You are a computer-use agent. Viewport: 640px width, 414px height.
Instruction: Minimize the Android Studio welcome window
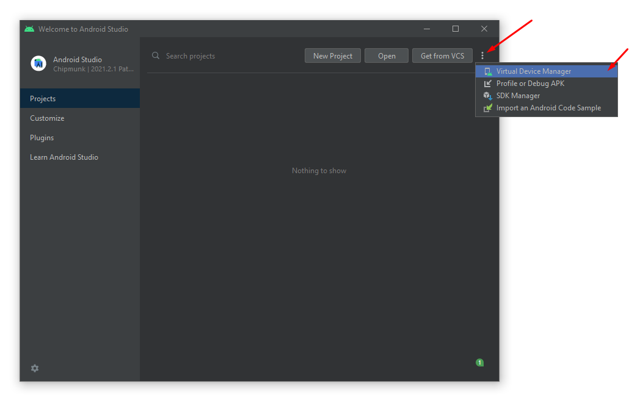pos(427,29)
